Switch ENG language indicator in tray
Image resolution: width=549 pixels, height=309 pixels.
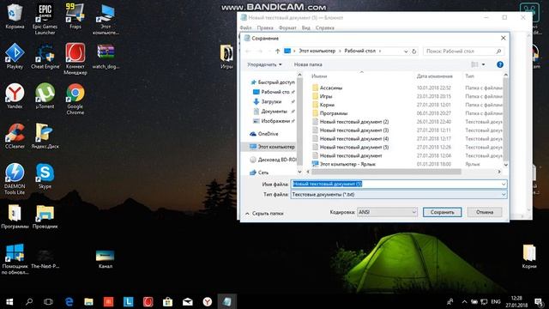pos(496,301)
